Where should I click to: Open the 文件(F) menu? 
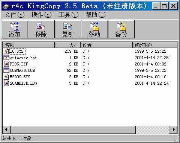pos(14,15)
